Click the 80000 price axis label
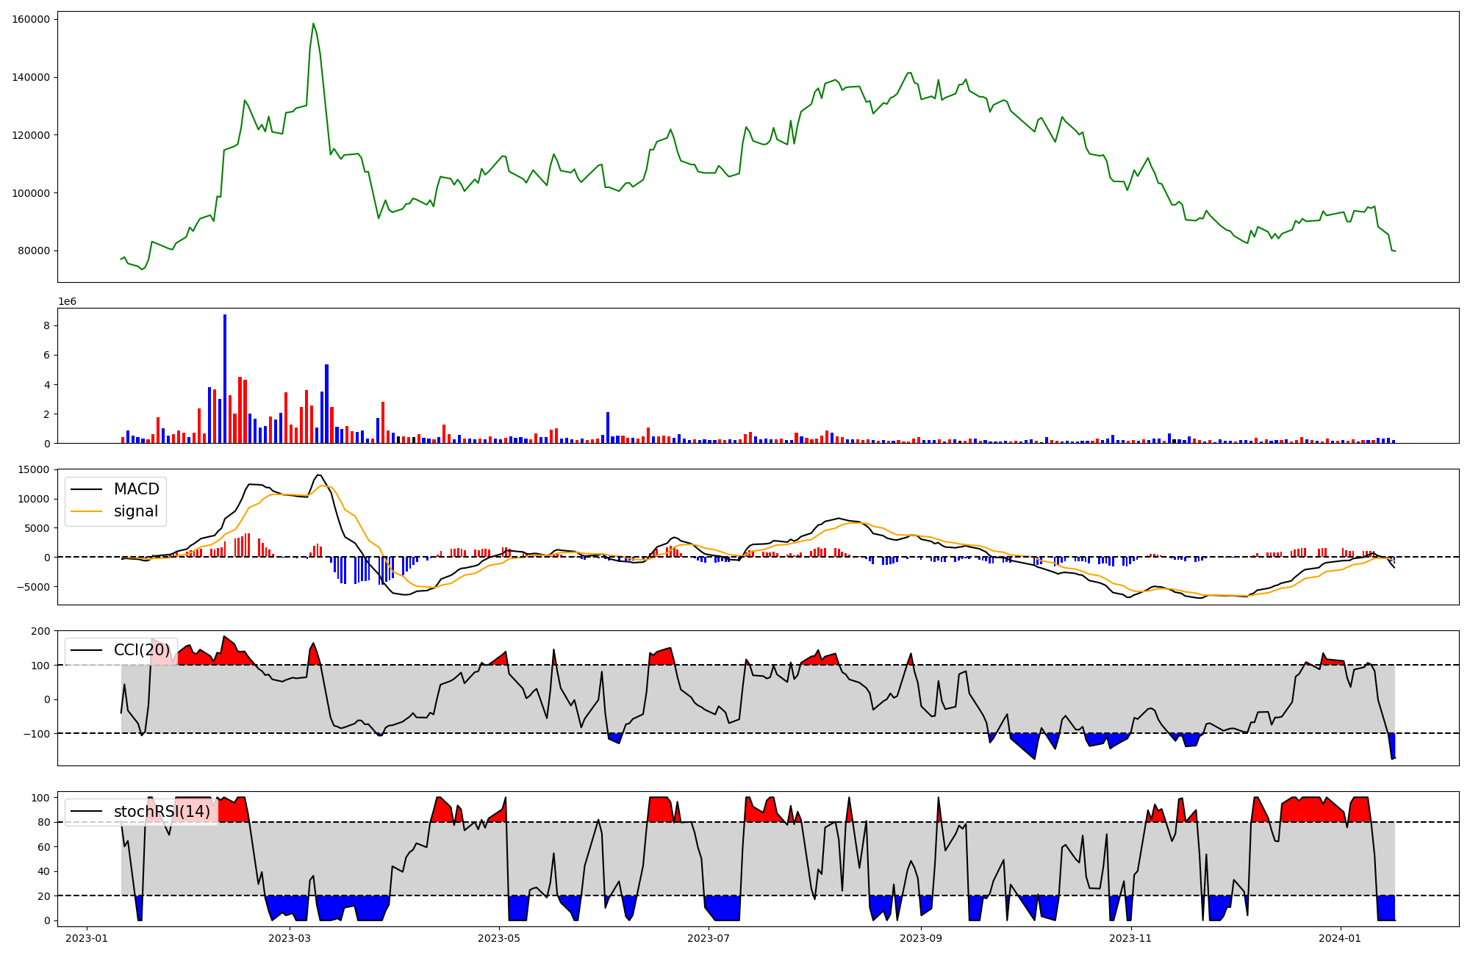Viewport: 1470px width, 955px height. [x=34, y=251]
